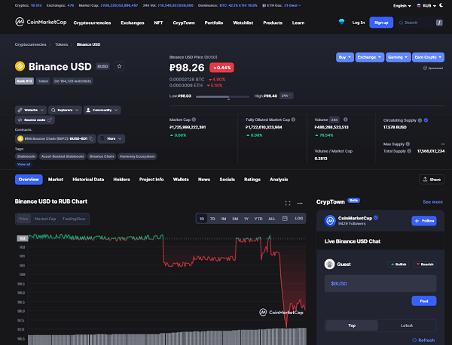Image resolution: width=452 pixels, height=345 pixels.
Task: Open Gaming dropdown button
Action: pyautogui.click(x=398, y=57)
